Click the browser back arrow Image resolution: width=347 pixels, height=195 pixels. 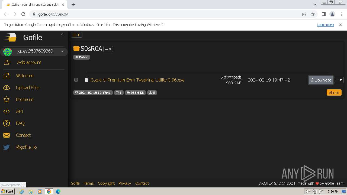coord(6,14)
